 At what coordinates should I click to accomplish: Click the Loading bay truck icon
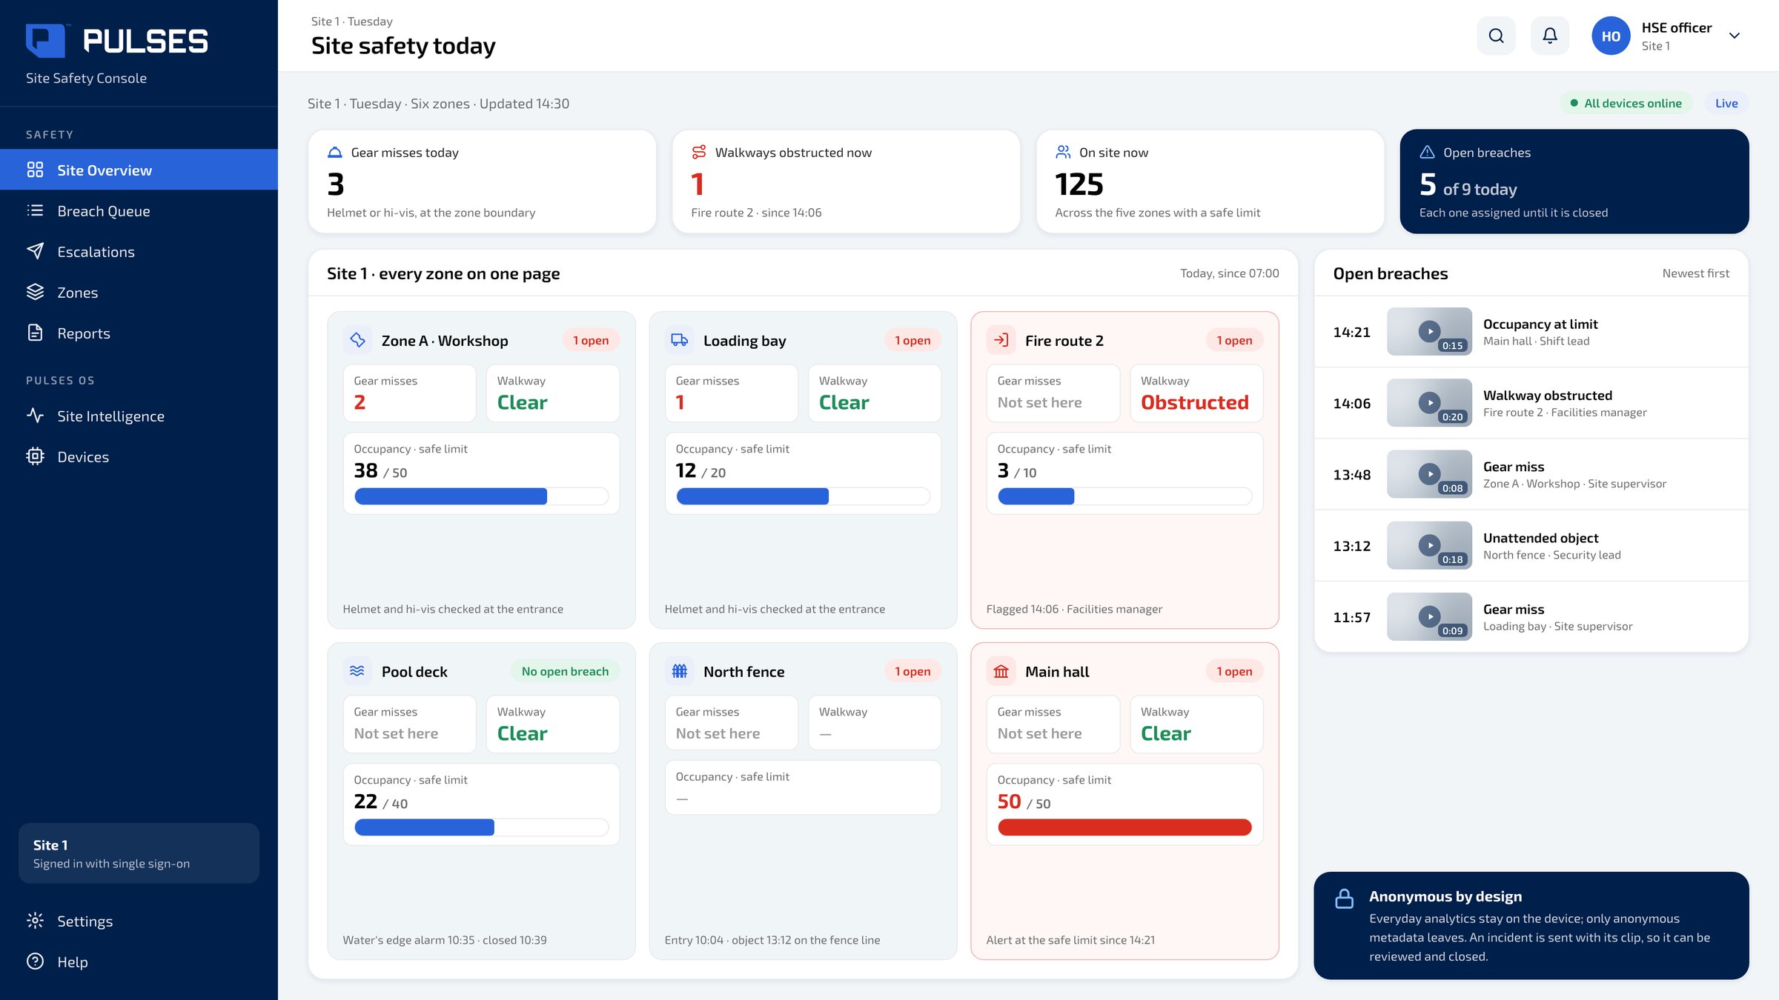(x=680, y=340)
